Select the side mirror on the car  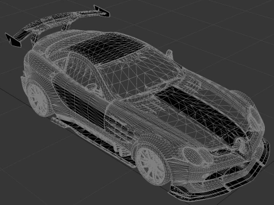pyautogui.click(x=170, y=54)
